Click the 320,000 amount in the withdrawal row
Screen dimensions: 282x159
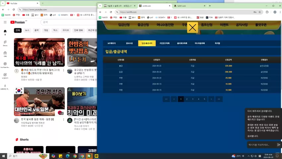(x=228, y=66)
